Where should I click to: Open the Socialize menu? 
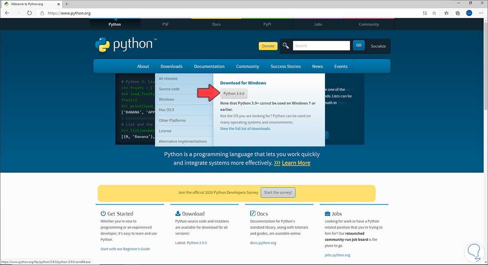point(378,46)
